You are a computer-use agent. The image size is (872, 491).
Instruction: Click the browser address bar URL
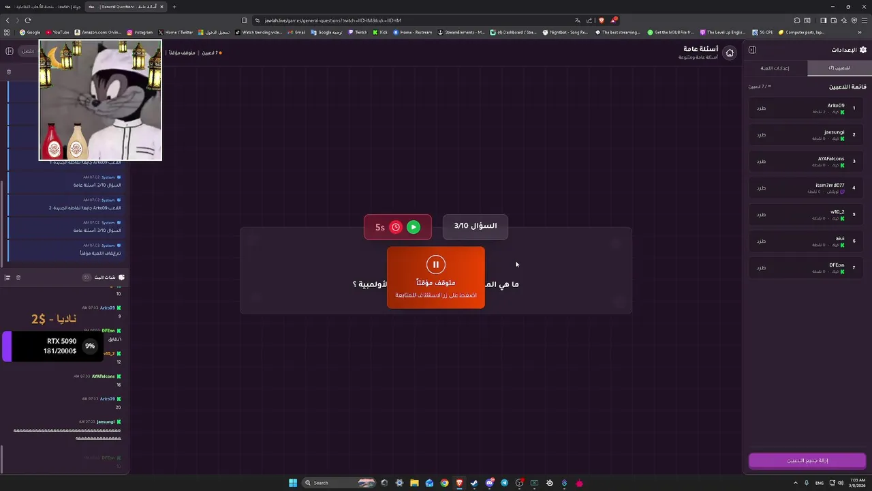click(332, 20)
